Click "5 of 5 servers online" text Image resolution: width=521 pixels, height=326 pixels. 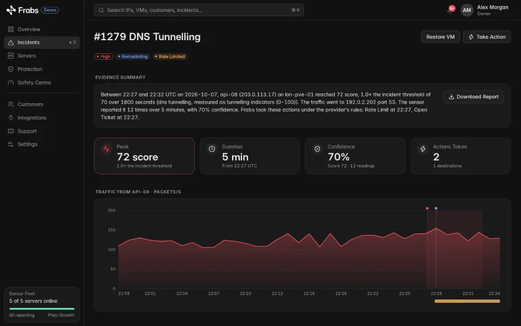pyautogui.click(x=33, y=301)
